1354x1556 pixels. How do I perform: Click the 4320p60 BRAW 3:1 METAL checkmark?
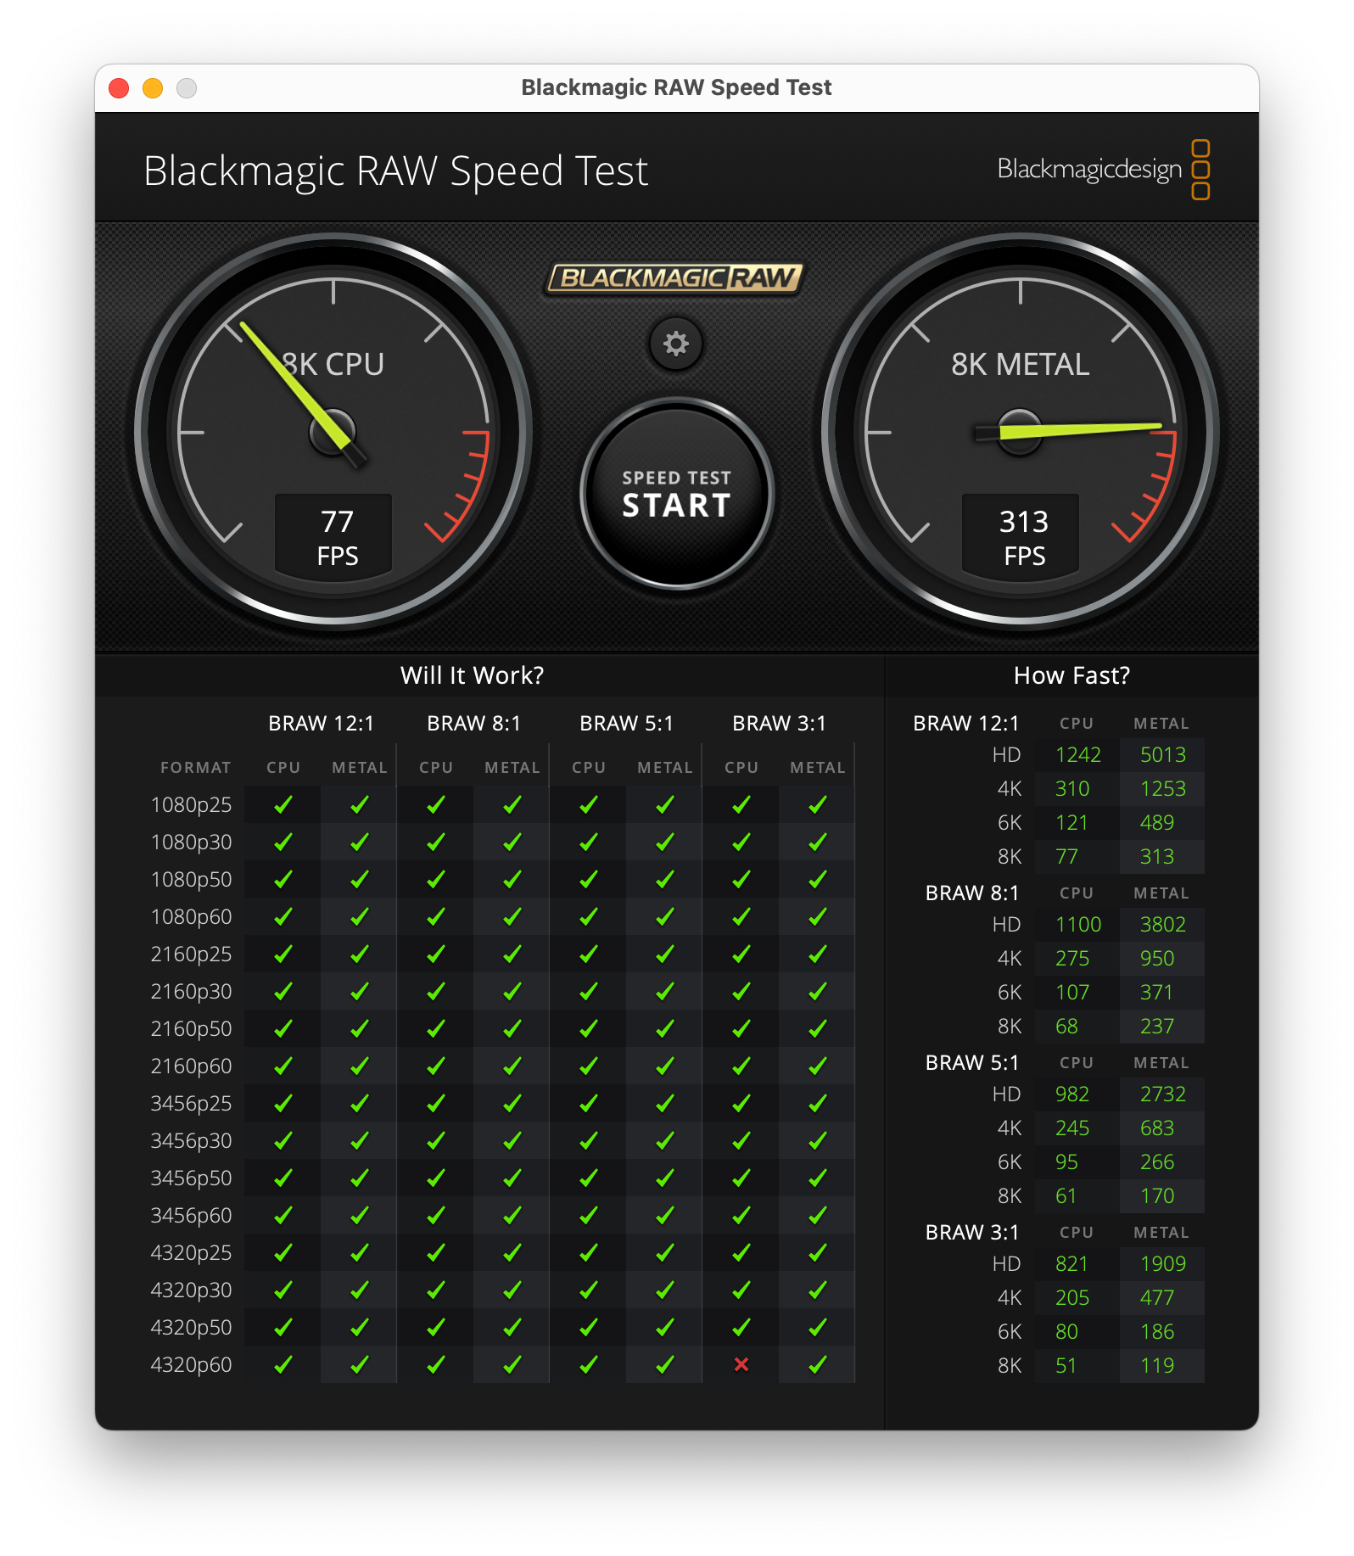818,1364
